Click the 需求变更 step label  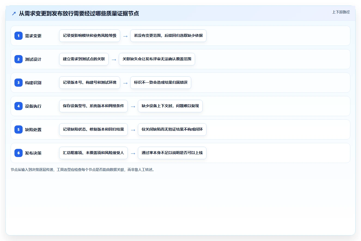(x=33, y=36)
